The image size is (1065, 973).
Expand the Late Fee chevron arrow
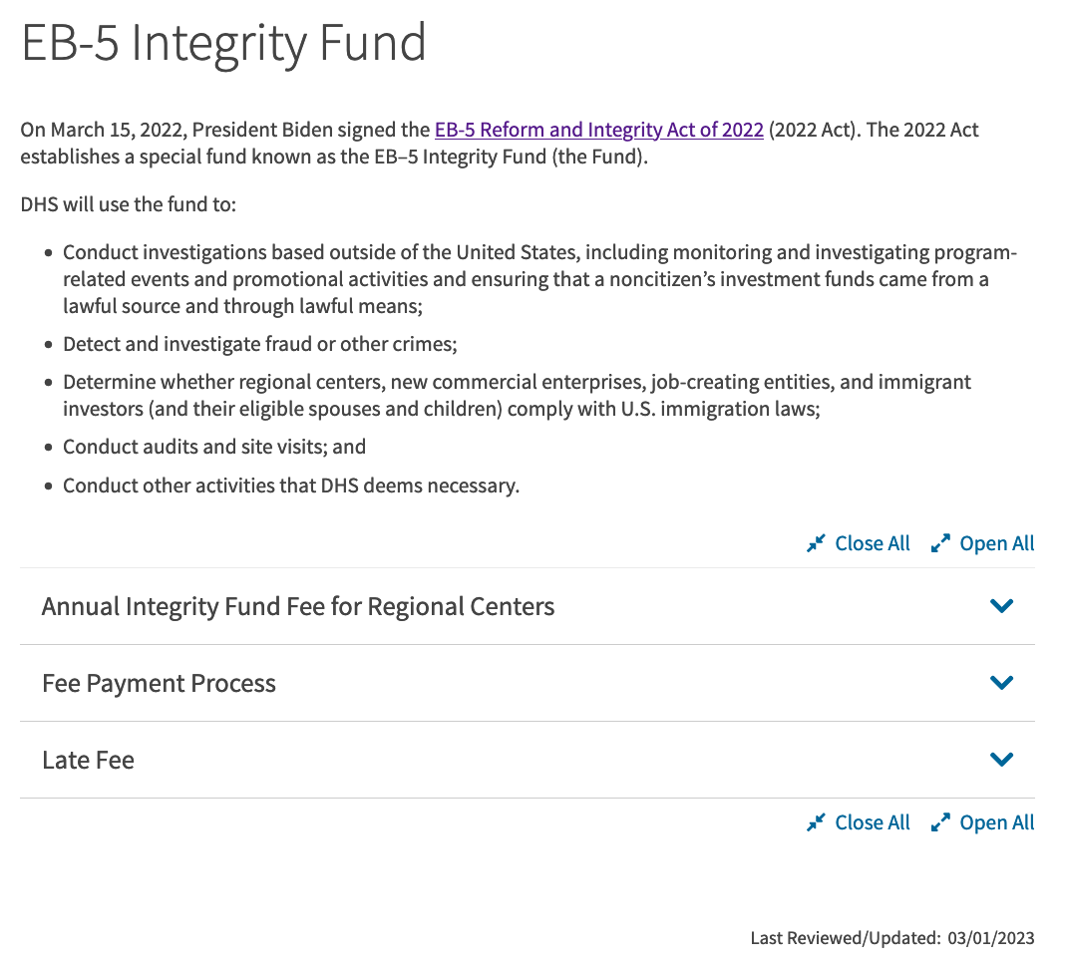[x=1001, y=760]
